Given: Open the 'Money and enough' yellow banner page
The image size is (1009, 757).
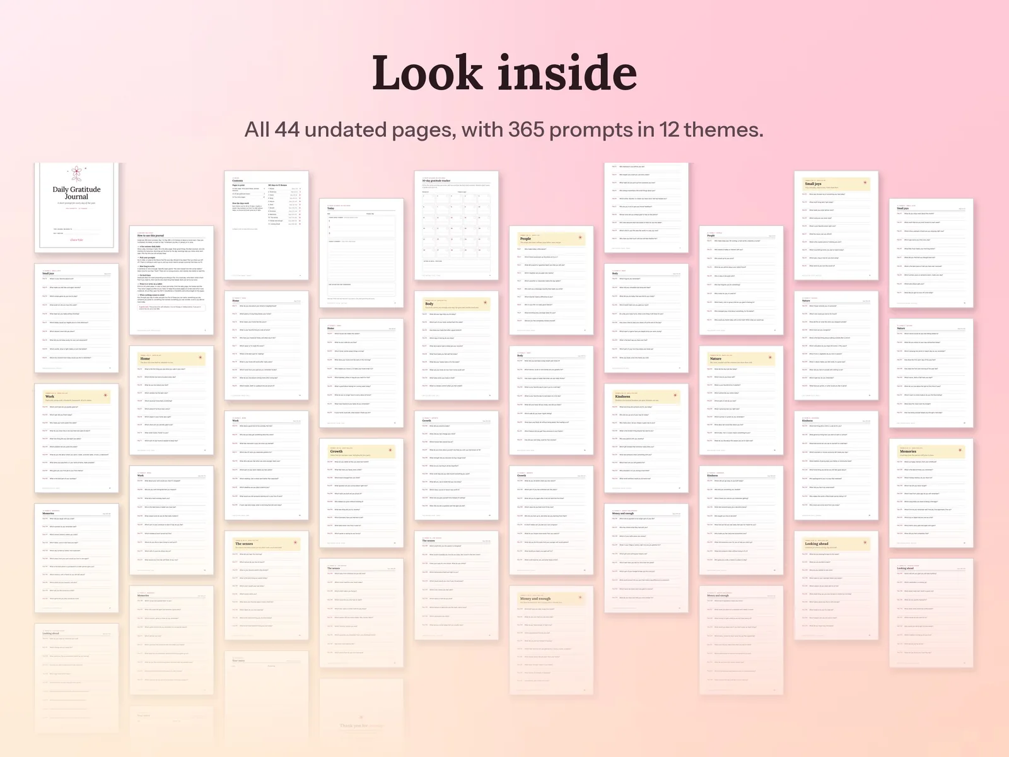Looking at the screenshot, I should click(551, 640).
